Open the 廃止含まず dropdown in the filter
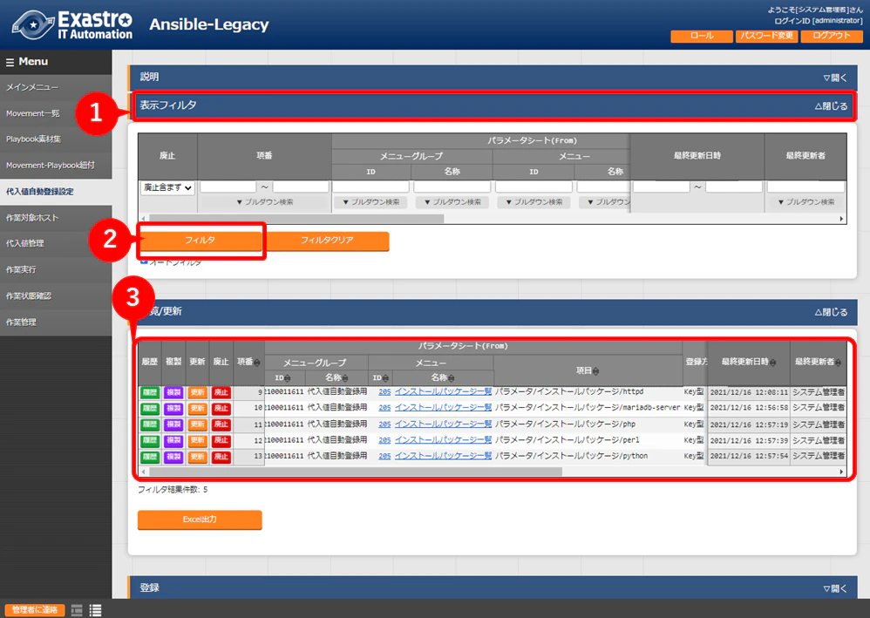Image resolution: width=870 pixels, height=618 pixels. coord(167,187)
